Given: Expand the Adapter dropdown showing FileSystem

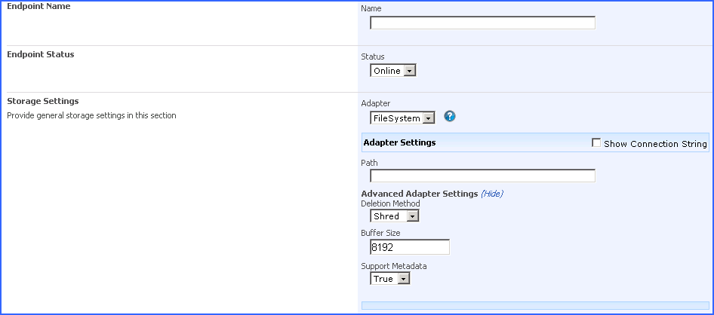Looking at the screenshot, I should [402, 118].
